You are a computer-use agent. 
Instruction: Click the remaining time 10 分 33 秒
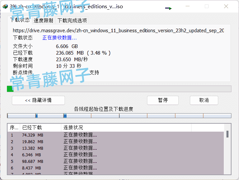tap(69, 66)
